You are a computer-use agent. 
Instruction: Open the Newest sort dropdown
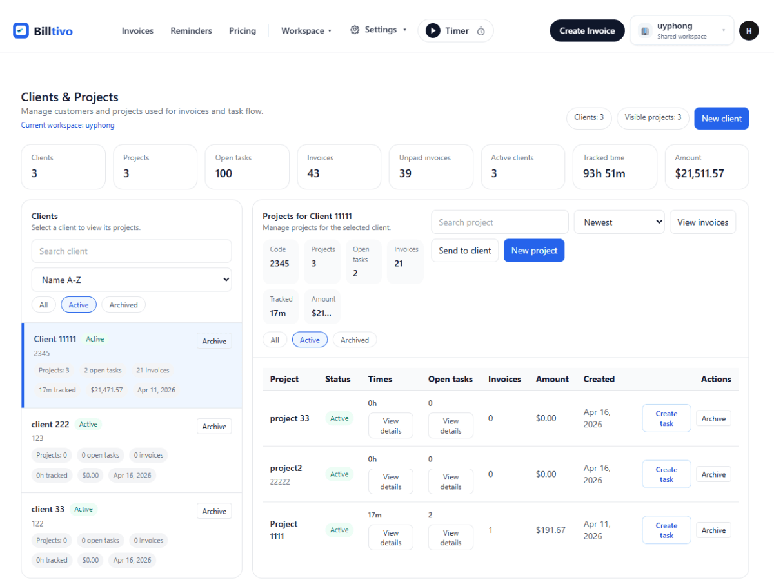pos(619,222)
